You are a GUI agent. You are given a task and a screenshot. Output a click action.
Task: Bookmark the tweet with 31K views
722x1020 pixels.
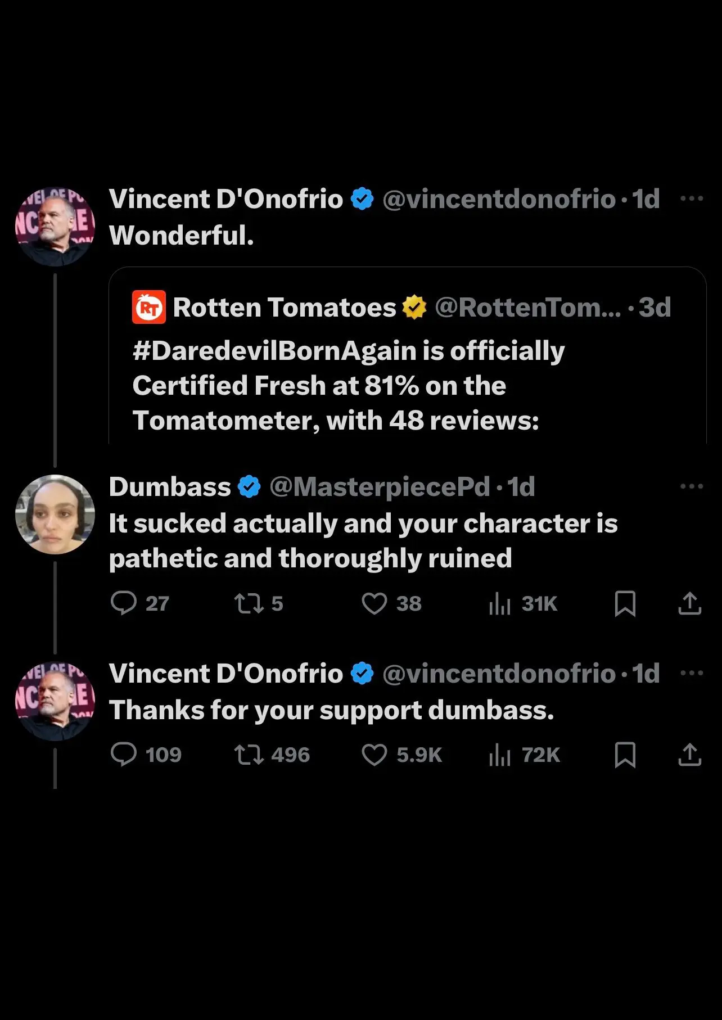click(x=625, y=603)
